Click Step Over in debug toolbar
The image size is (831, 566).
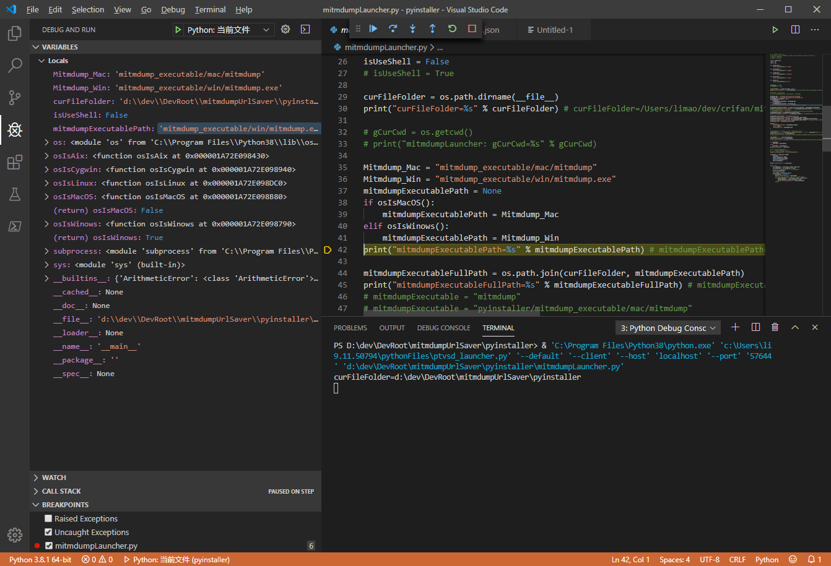[x=393, y=29]
